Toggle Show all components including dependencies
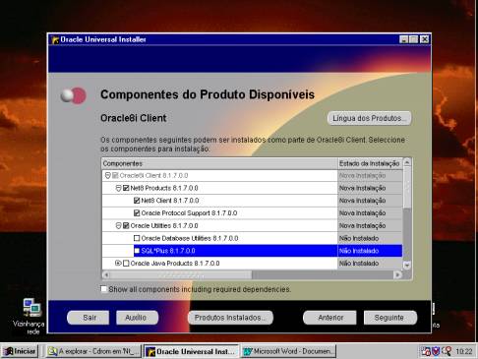Screen dimensions: 478x359 tap(103, 289)
